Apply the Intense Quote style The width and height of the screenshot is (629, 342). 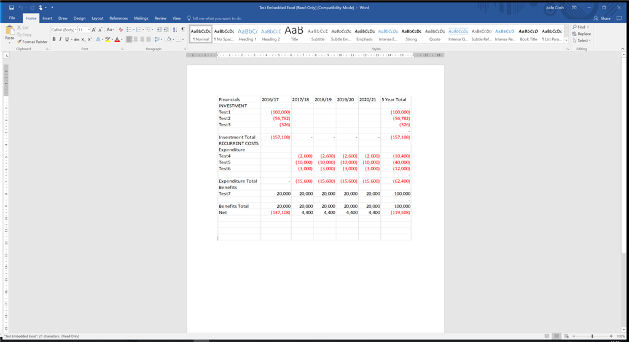tap(458, 34)
